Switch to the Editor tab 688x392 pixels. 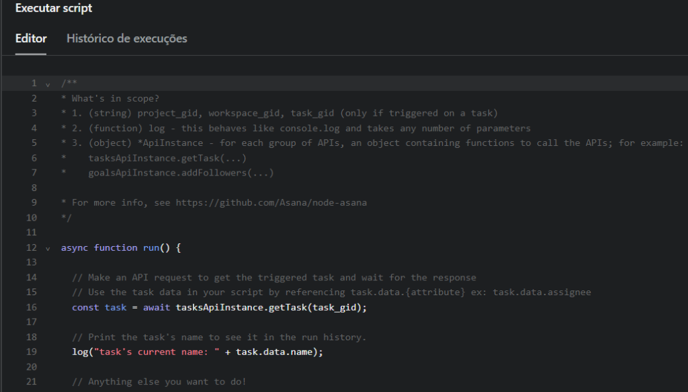click(x=31, y=38)
